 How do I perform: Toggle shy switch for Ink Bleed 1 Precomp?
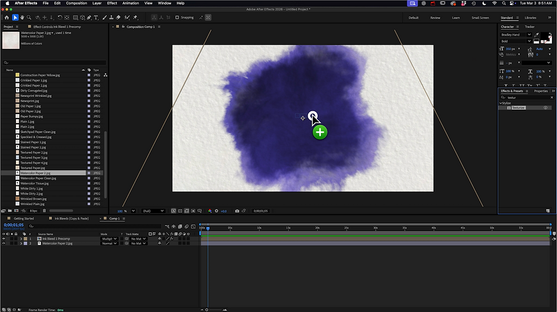160,239
